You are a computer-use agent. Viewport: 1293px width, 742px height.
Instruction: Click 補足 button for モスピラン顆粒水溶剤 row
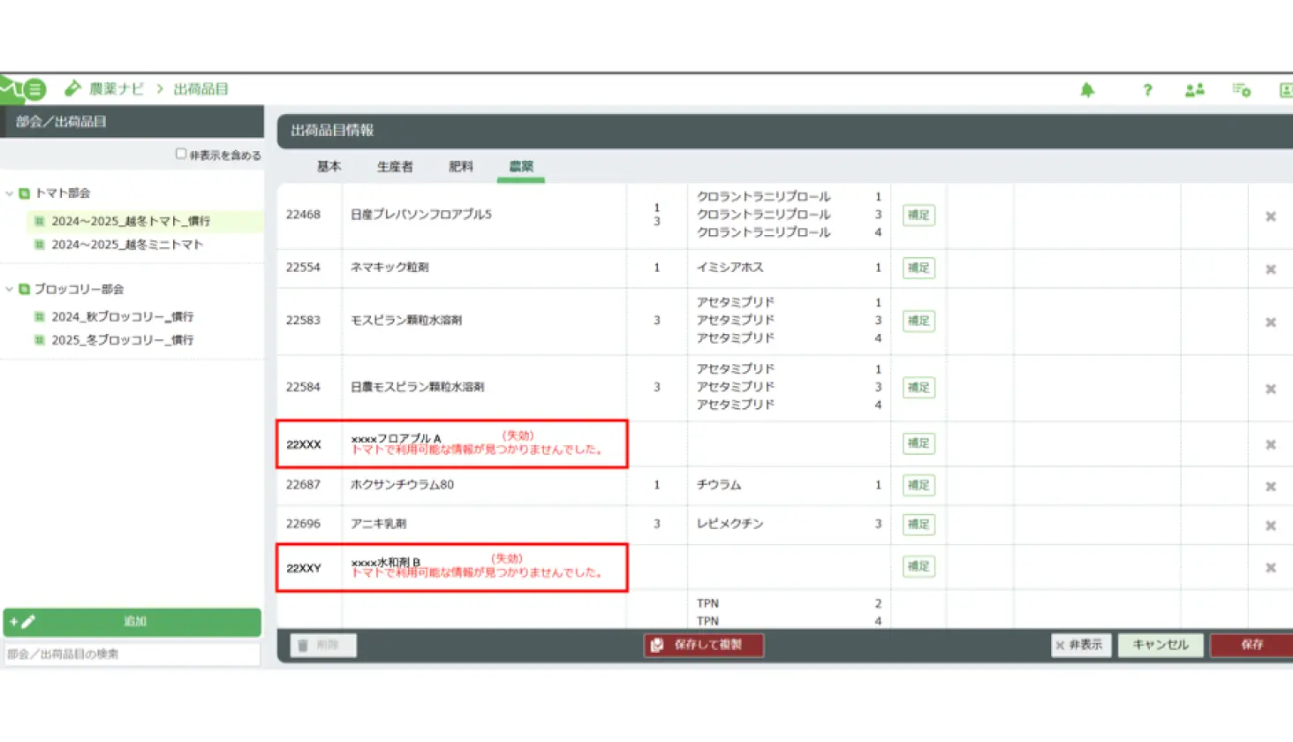click(919, 321)
